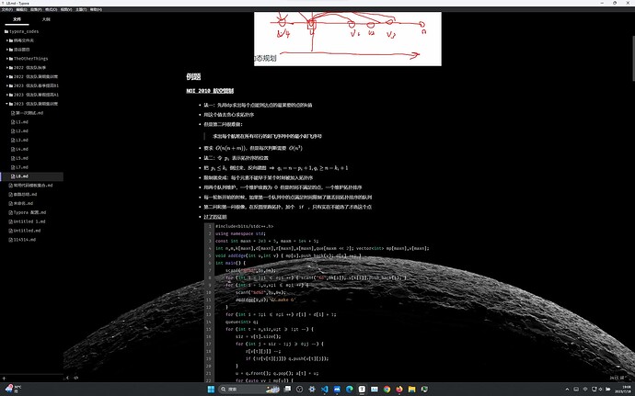Click the 'queue<int> q;' code line
This screenshot has height=396, width=635.
pos(242,322)
